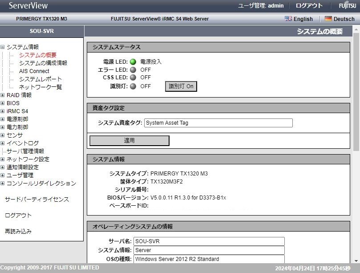Viewport: 360px width, 273px height.
Task: Click the CSS LED status indicator
Action: (x=133, y=77)
